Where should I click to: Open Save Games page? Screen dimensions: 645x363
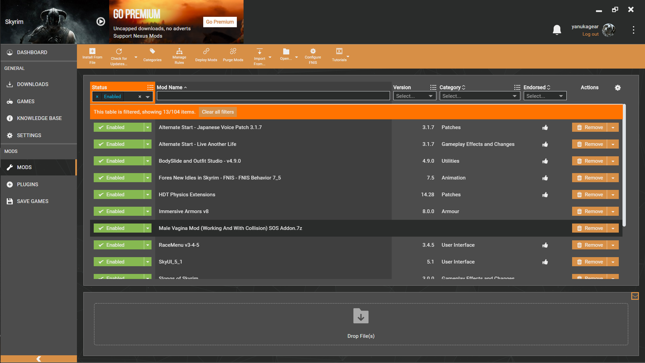(39, 201)
